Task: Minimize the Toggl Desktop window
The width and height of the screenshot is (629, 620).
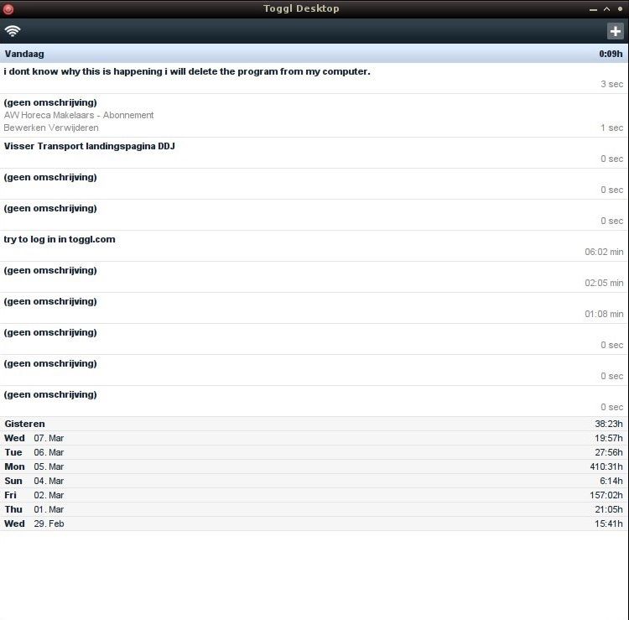Action: click(594, 9)
